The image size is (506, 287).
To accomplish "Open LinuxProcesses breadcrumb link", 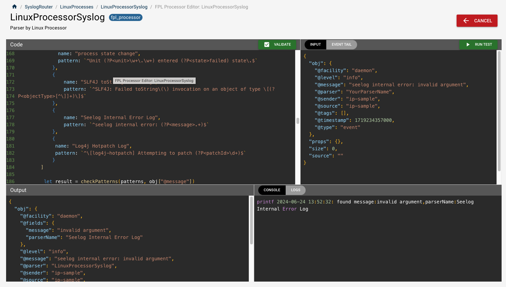I will point(76,7).
